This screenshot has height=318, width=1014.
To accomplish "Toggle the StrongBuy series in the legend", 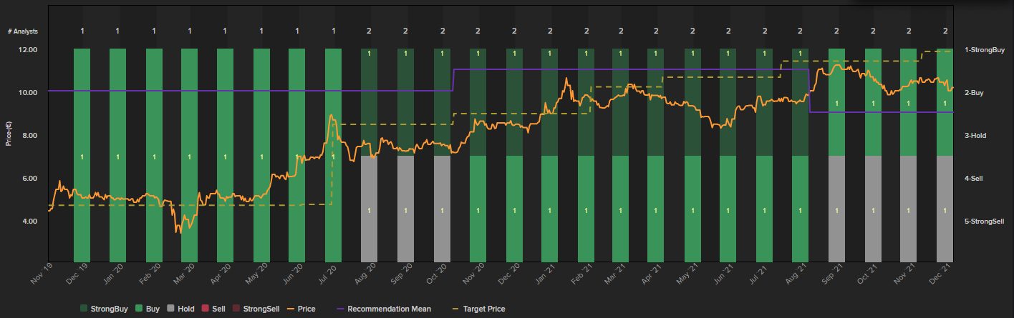I will (104, 309).
